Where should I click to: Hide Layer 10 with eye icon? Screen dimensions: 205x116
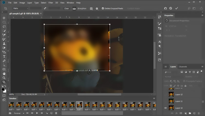166,108
